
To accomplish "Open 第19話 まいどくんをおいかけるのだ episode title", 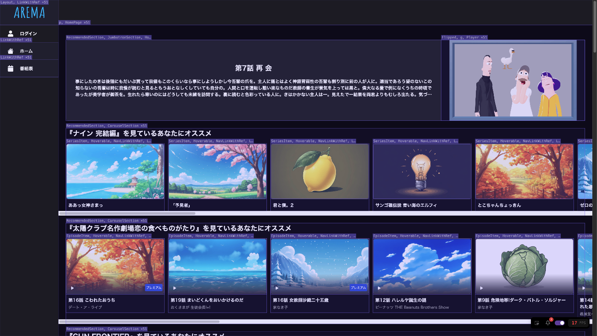I will tap(207, 300).
